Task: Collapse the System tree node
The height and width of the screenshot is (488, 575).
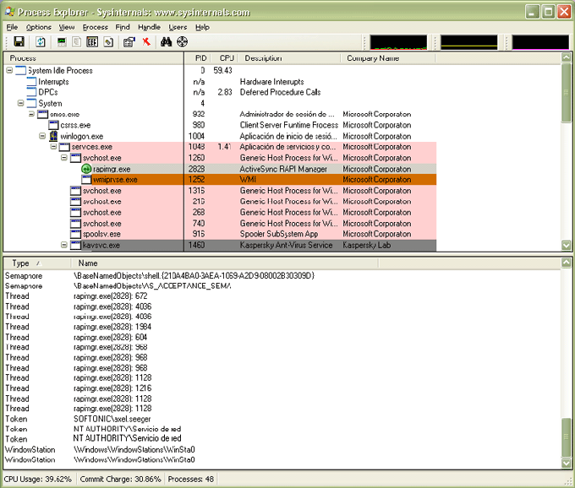Action: tap(20, 103)
